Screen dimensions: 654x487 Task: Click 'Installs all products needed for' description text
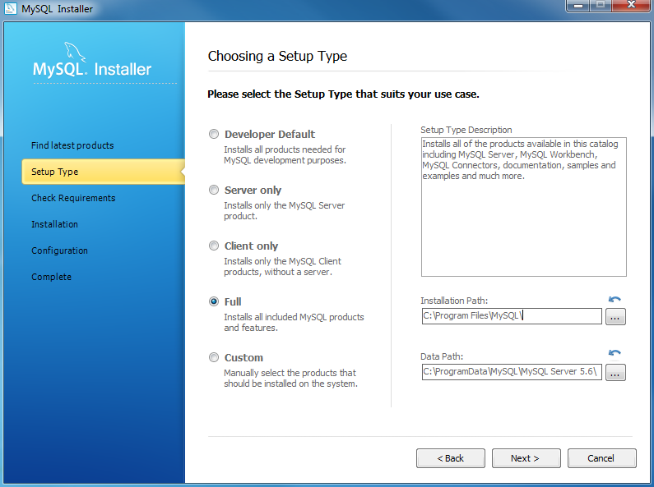[x=285, y=149]
